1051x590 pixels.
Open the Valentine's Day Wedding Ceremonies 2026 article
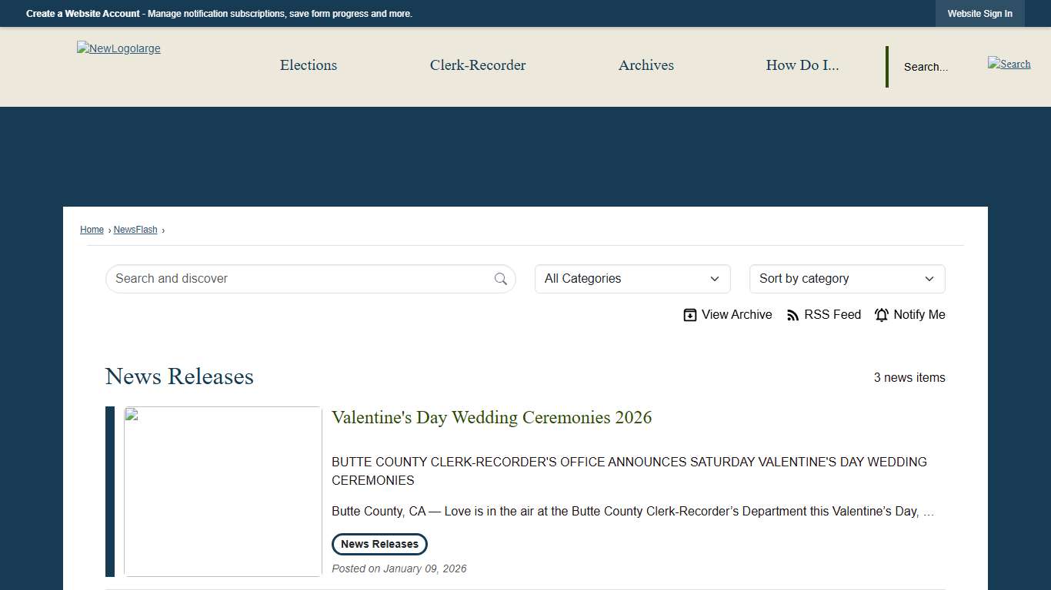(x=491, y=417)
